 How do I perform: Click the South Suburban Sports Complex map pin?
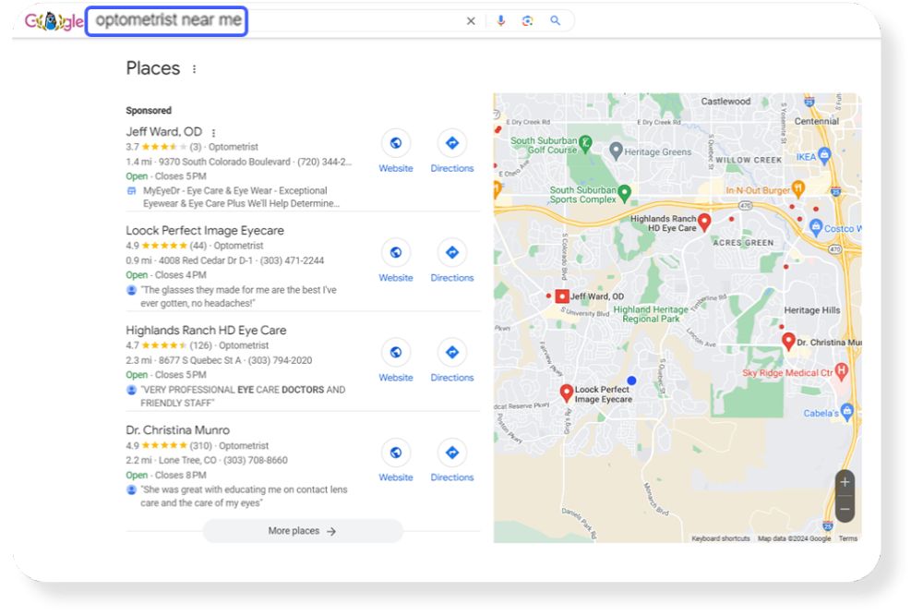pos(625,193)
